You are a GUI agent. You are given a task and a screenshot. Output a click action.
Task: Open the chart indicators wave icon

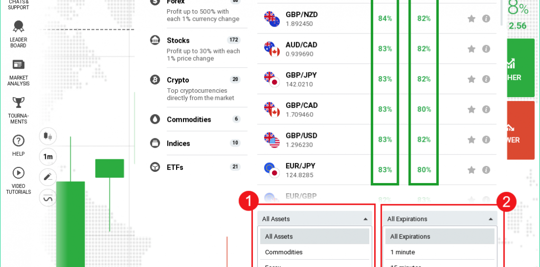point(48,198)
